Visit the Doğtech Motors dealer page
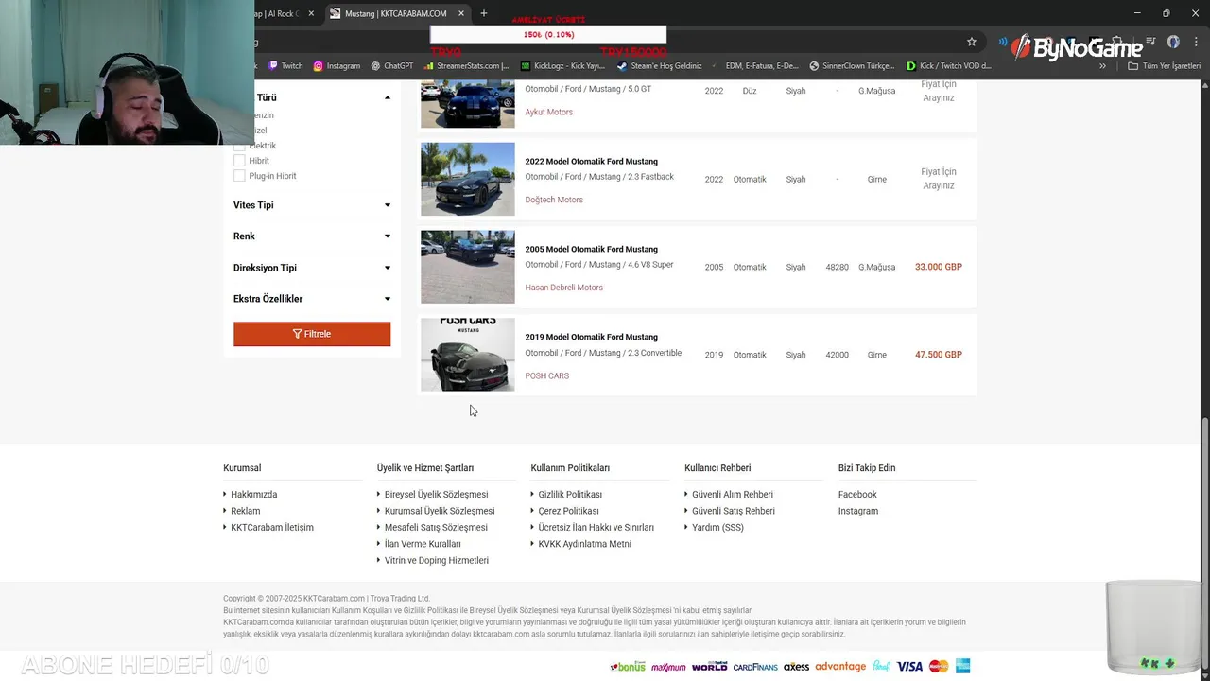The height and width of the screenshot is (681, 1210). 554,201
